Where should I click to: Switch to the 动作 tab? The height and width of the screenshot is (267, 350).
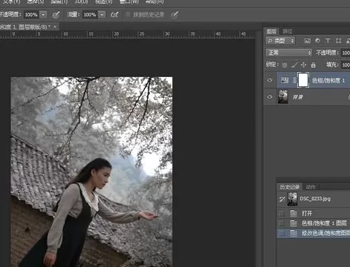311,187
